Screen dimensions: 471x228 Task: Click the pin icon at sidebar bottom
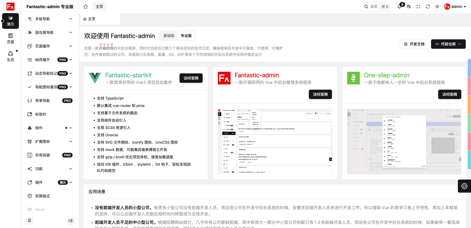(29, 221)
